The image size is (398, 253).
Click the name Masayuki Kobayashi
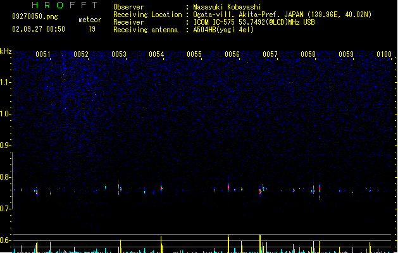point(227,7)
